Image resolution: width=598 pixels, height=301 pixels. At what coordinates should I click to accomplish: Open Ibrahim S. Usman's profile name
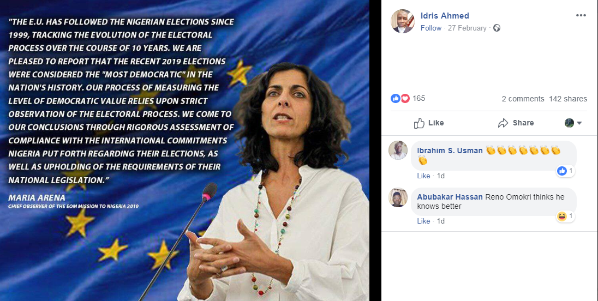pyautogui.click(x=450, y=150)
